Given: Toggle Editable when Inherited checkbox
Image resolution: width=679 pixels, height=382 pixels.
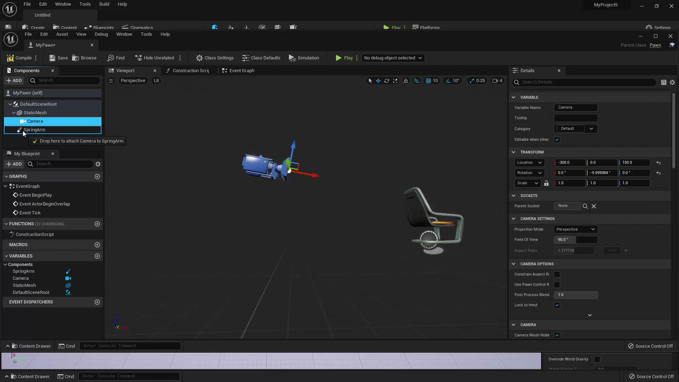Looking at the screenshot, I should pyautogui.click(x=557, y=140).
